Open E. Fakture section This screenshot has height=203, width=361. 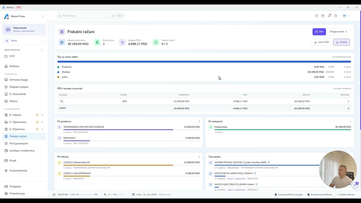pos(16,115)
